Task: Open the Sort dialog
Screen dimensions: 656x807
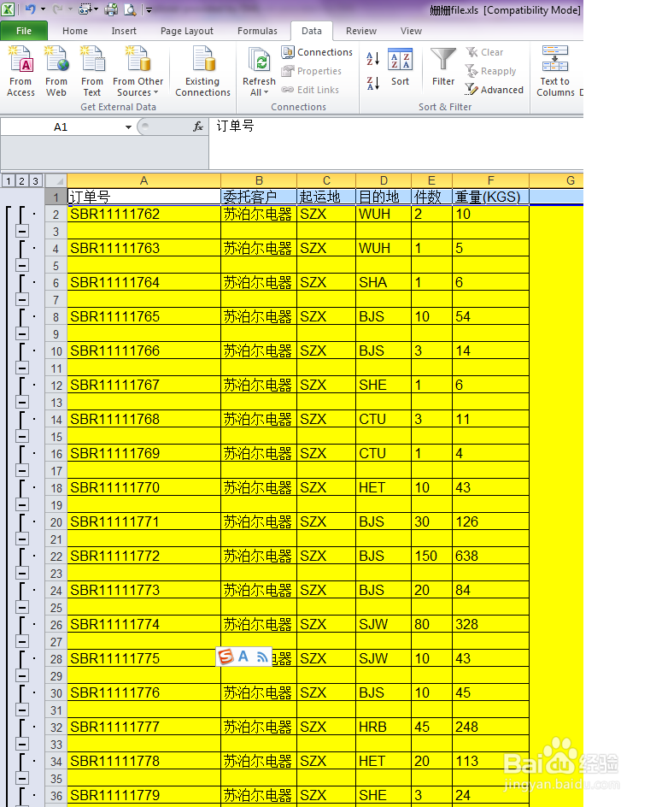Action: [x=400, y=67]
